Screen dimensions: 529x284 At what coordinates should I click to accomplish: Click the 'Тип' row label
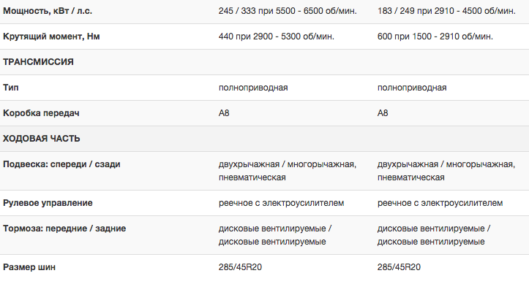click(x=11, y=88)
